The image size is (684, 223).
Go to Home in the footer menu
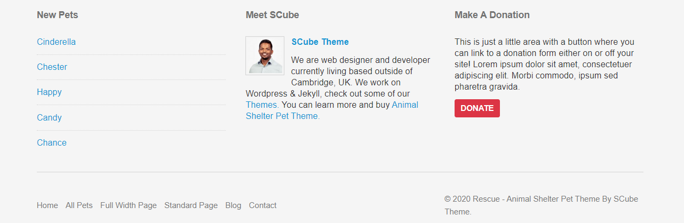coord(47,205)
